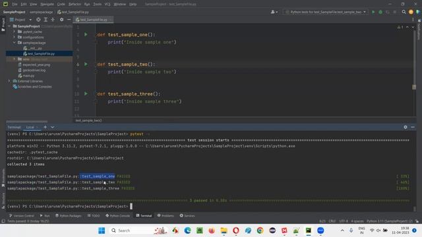
Task: Open the Refactor menu
Action: 75,4
